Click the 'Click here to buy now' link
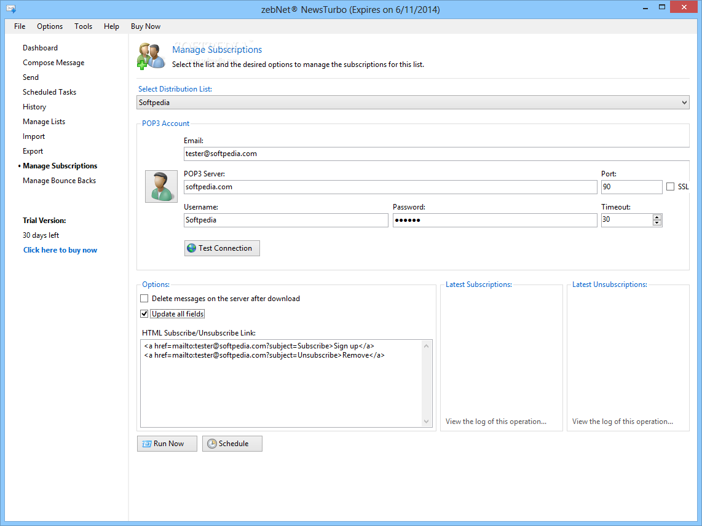Image resolution: width=702 pixels, height=526 pixels. 60,250
